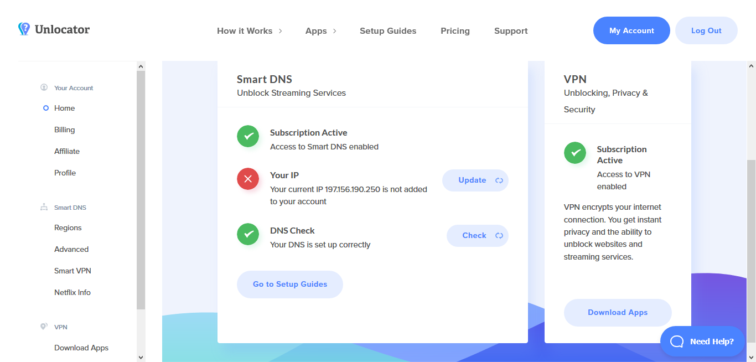Click 'Access to Smart DNS enabled' text
The image size is (756, 362).
click(x=324, y=147)
